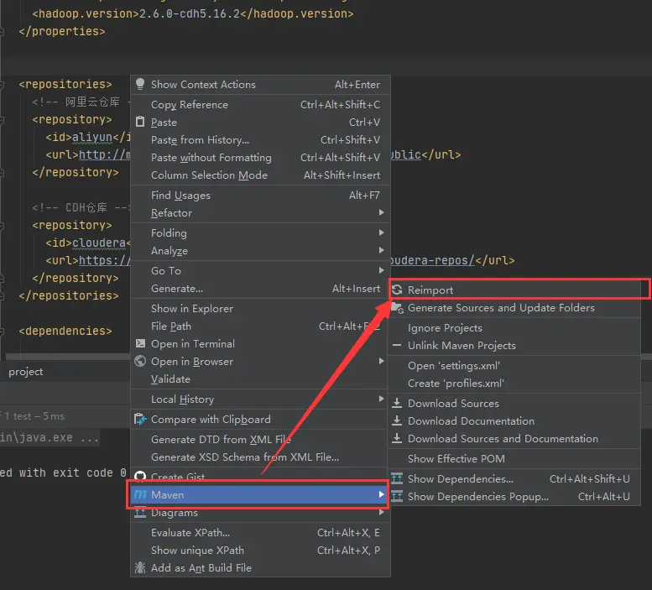Click the download icon beside Download Documentation
Viewport: 652px width, 590px height.
(x=397, y=420)
